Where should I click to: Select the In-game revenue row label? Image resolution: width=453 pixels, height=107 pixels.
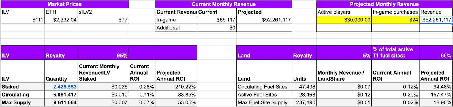(x=176, y=20)
